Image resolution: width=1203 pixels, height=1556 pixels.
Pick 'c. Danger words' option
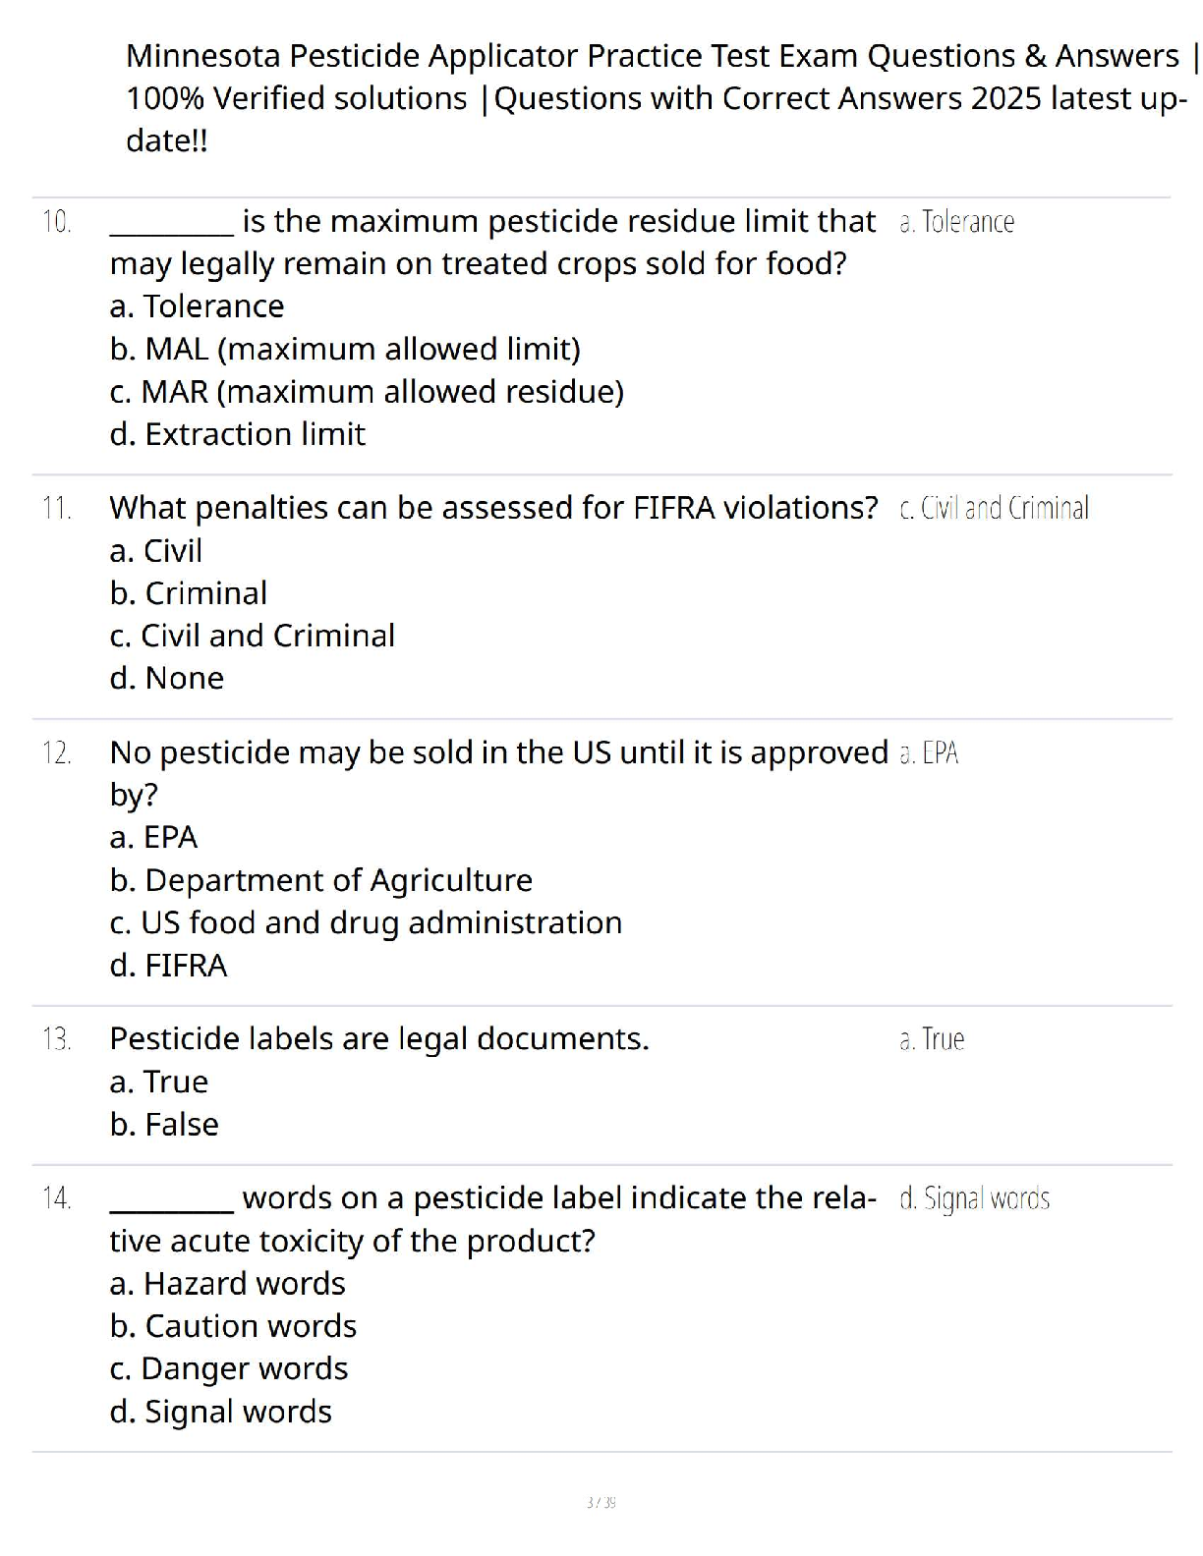pyautogui.click(x=228, y=1368)
